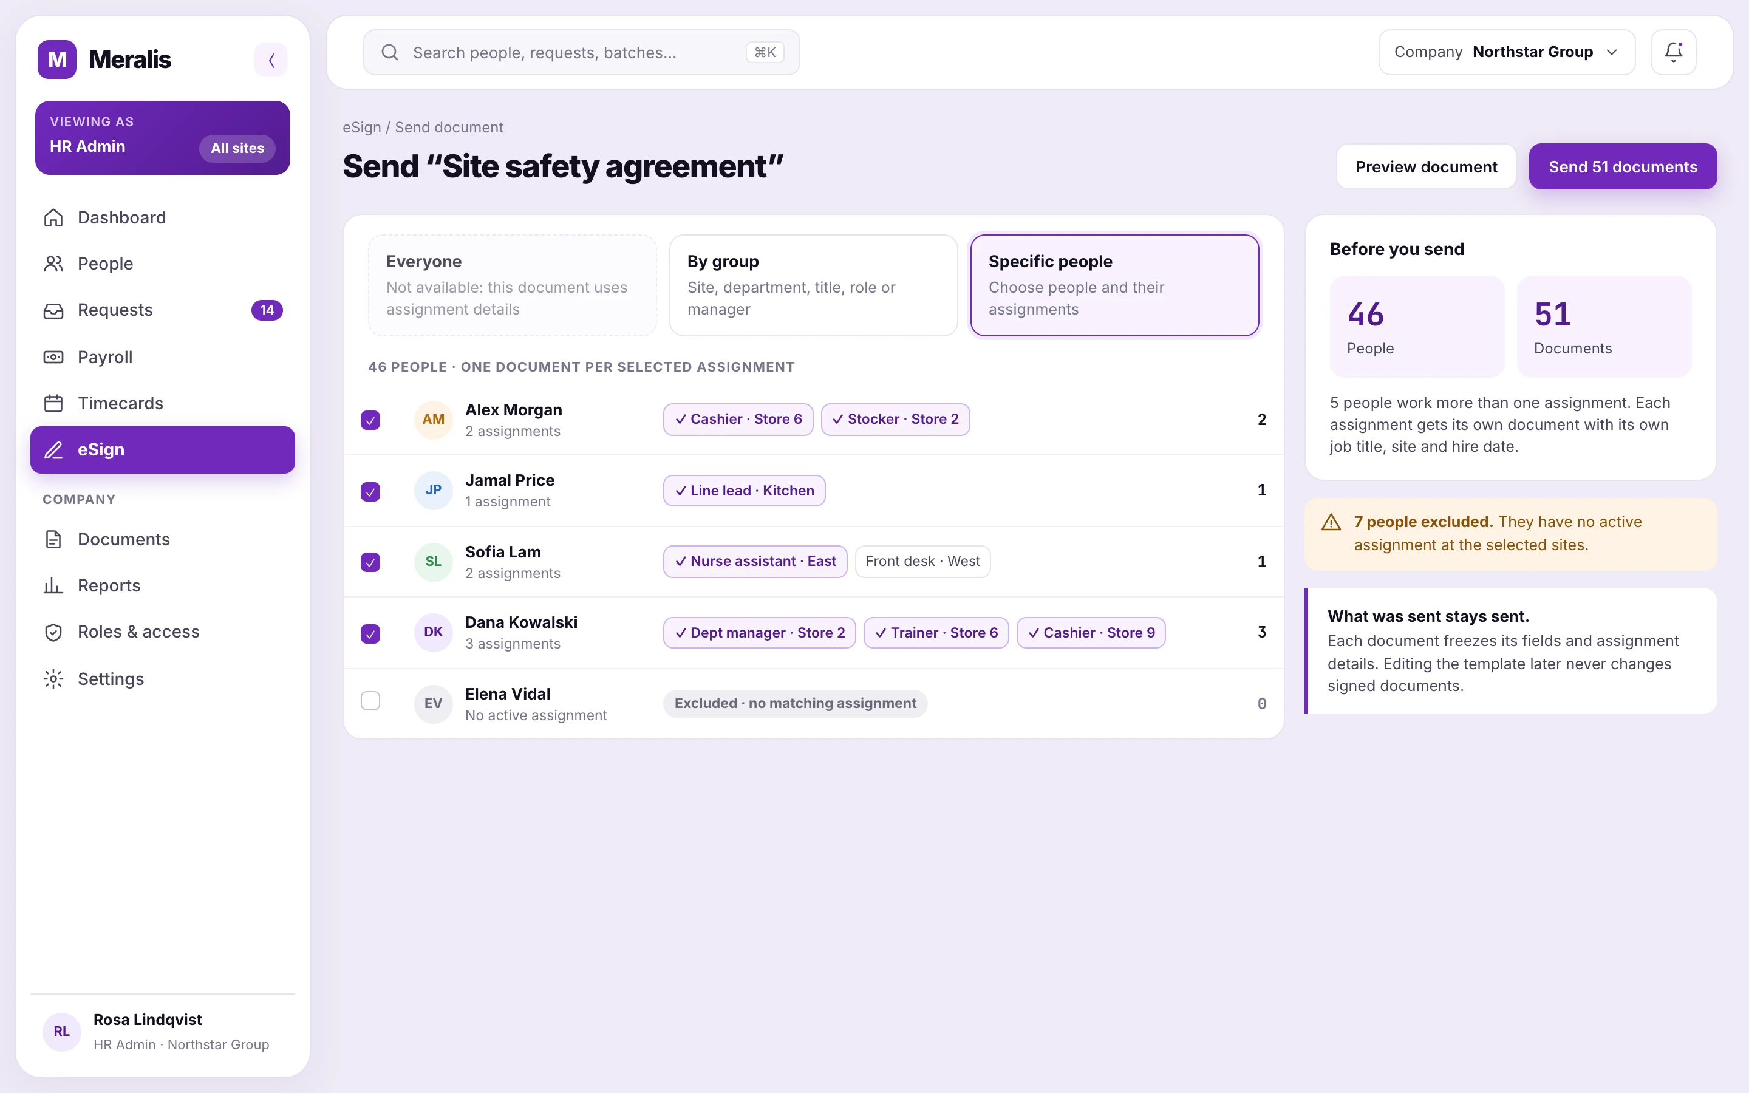The image size is (1749, 1093).
Task: Toggle the Front desk · West assignment chip
Action: click(x=922, y=562)
